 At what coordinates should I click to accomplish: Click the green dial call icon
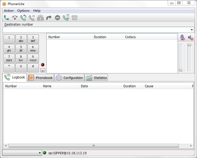[6, 18]
